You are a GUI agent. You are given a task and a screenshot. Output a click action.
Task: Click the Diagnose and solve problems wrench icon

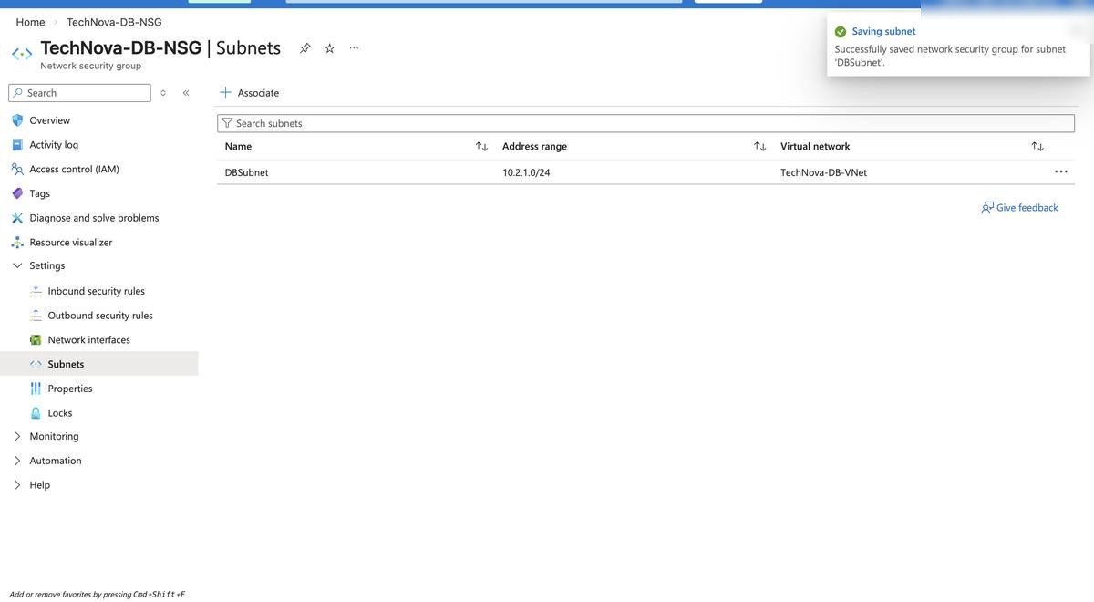[x=17, y=218]
